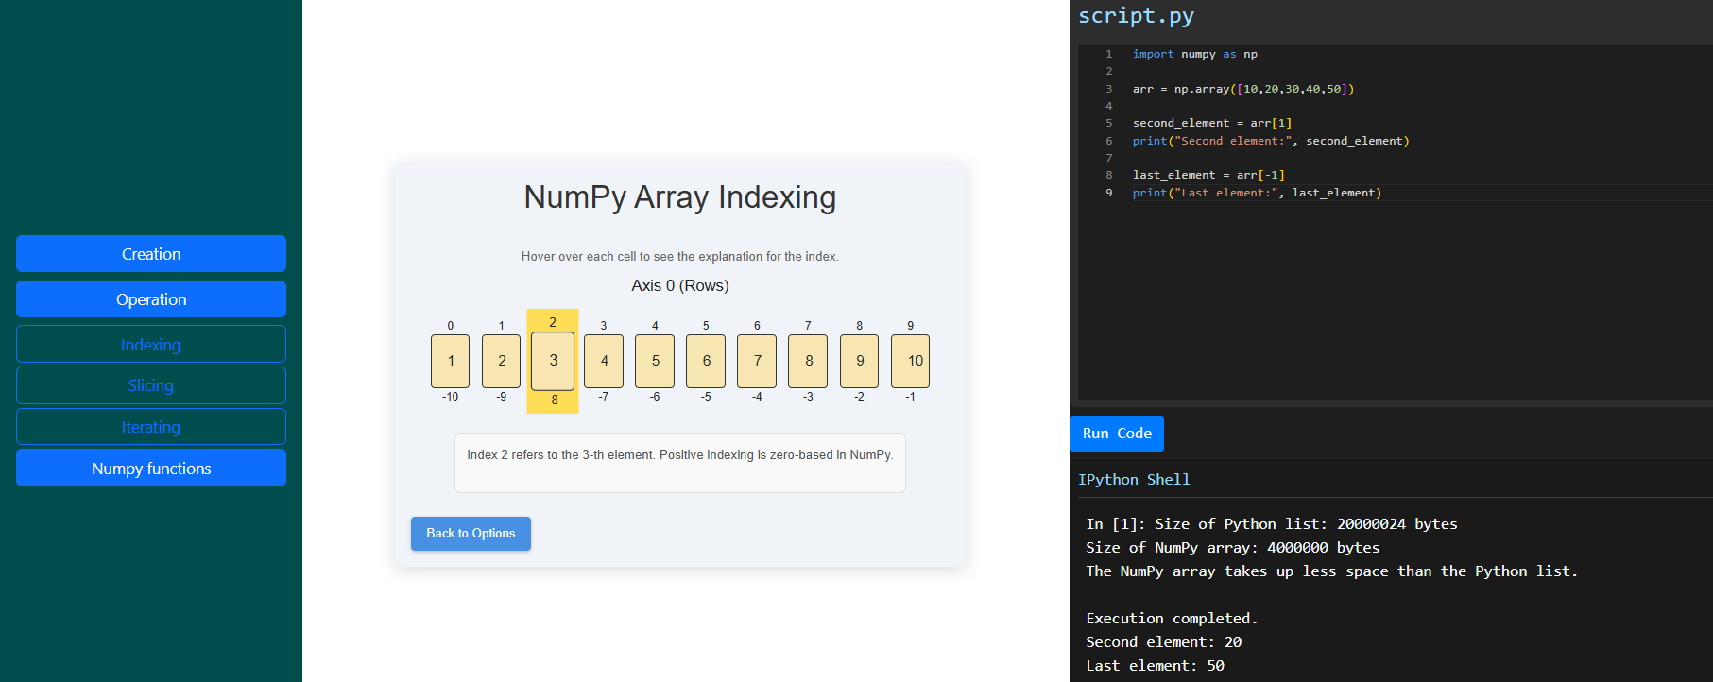1713x682 pixels.
Task: Select array cell with value 4
Action: [604, 361]
